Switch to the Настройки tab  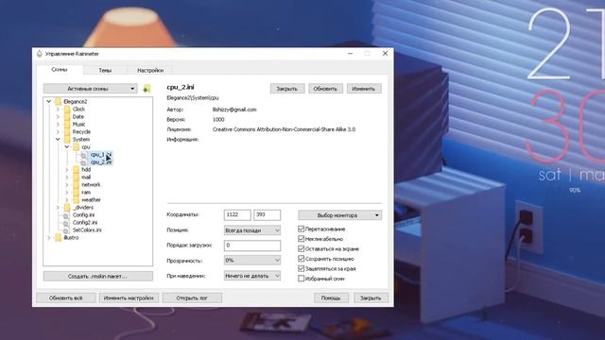(150, 71)
